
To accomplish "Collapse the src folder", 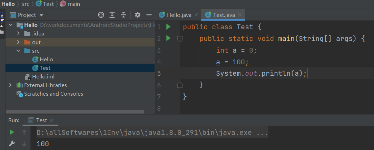I will (x=18, y=51).
